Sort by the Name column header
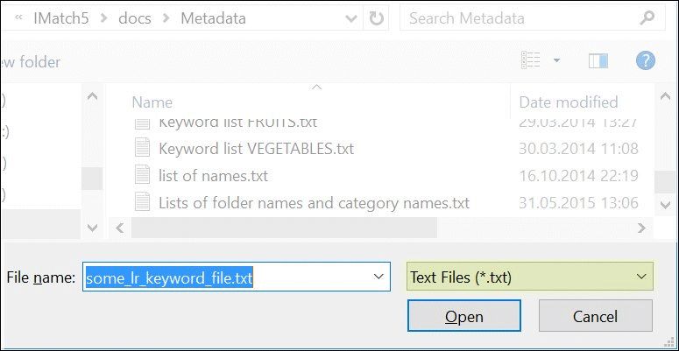The image size is (679, 351). click(152, 102)
